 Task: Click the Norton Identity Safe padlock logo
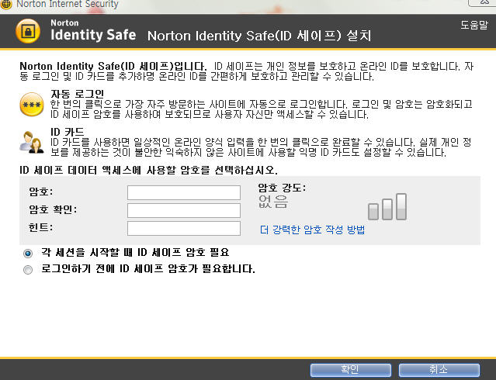28,31
